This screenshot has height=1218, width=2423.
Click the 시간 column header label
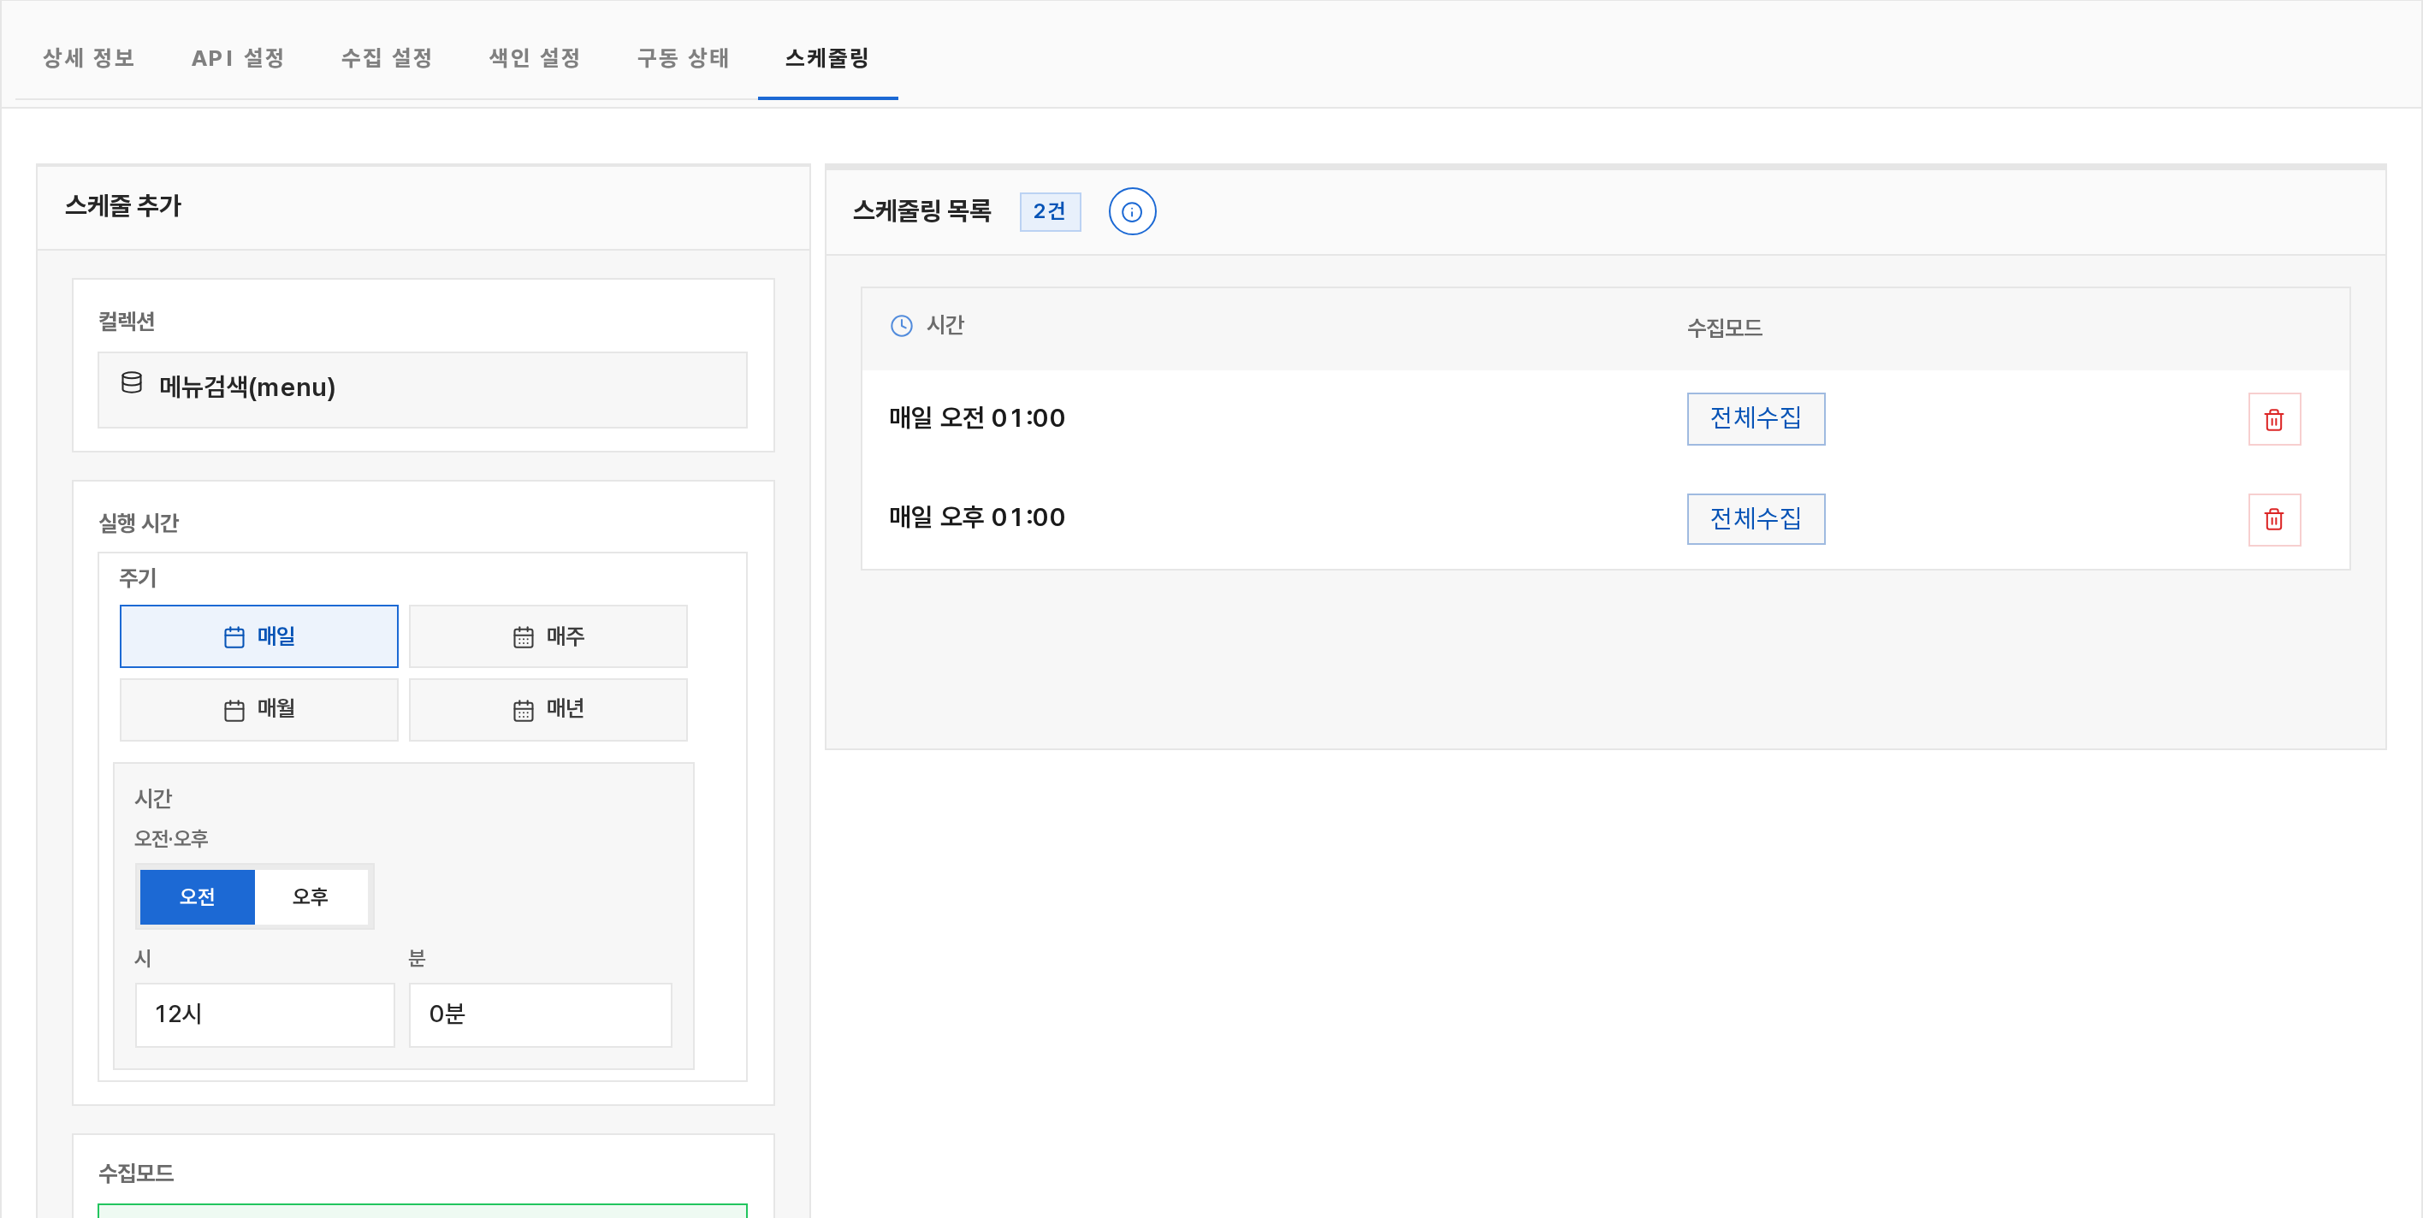[x=945, y=325]
